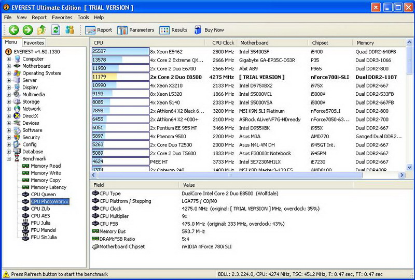Image resolution: width=415 pixels, height=280 pixels.
Task: Click the two-people users icon in toolbar
Action: tap(70, 30)
